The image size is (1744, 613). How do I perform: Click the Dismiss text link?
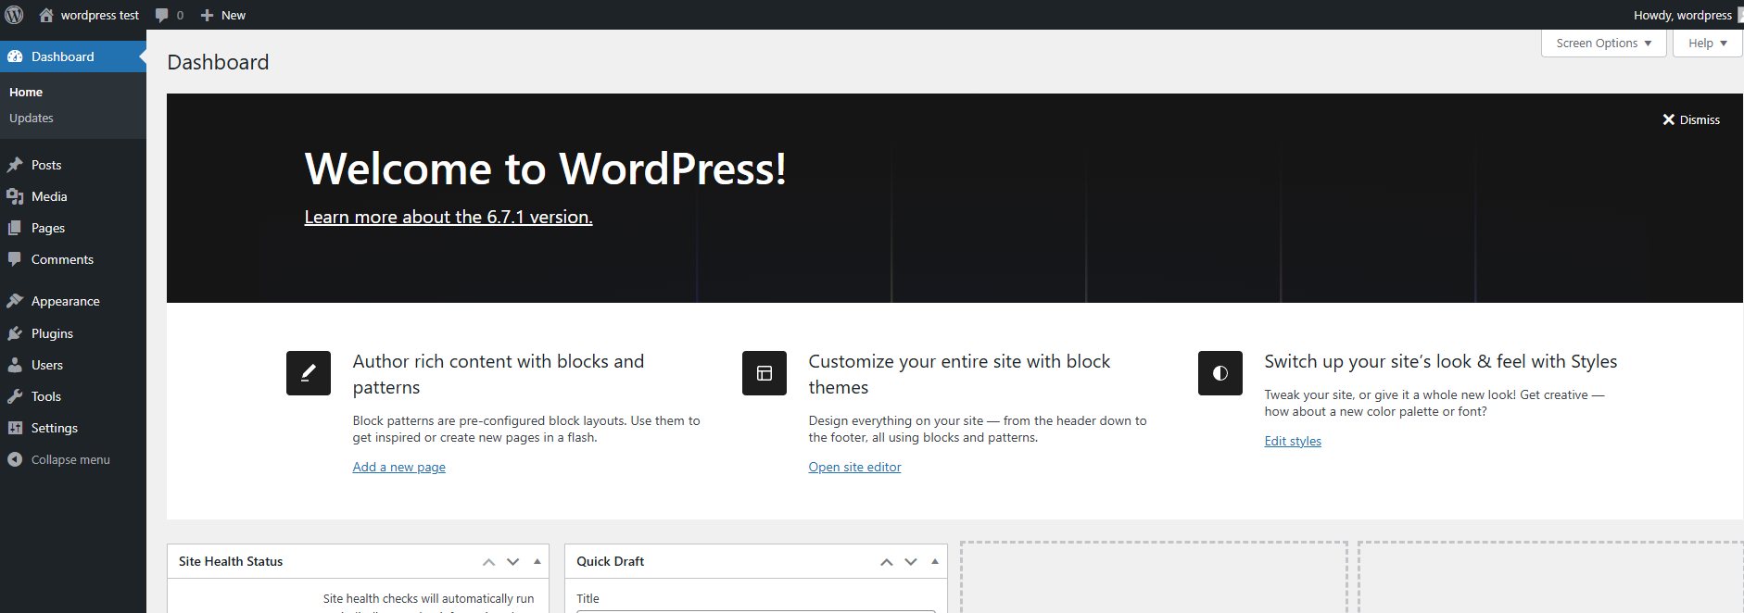pyautogui.click(x=1700, y=119)
